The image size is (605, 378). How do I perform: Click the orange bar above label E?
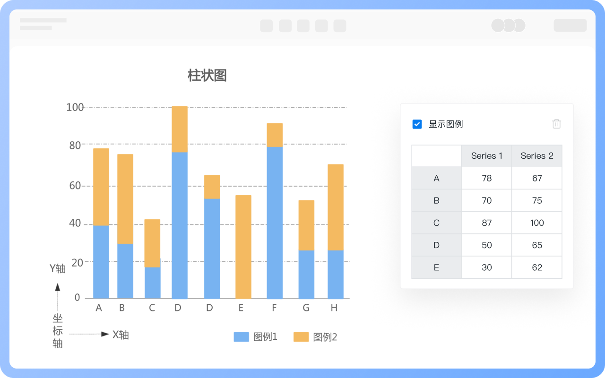tap(243, 246)
